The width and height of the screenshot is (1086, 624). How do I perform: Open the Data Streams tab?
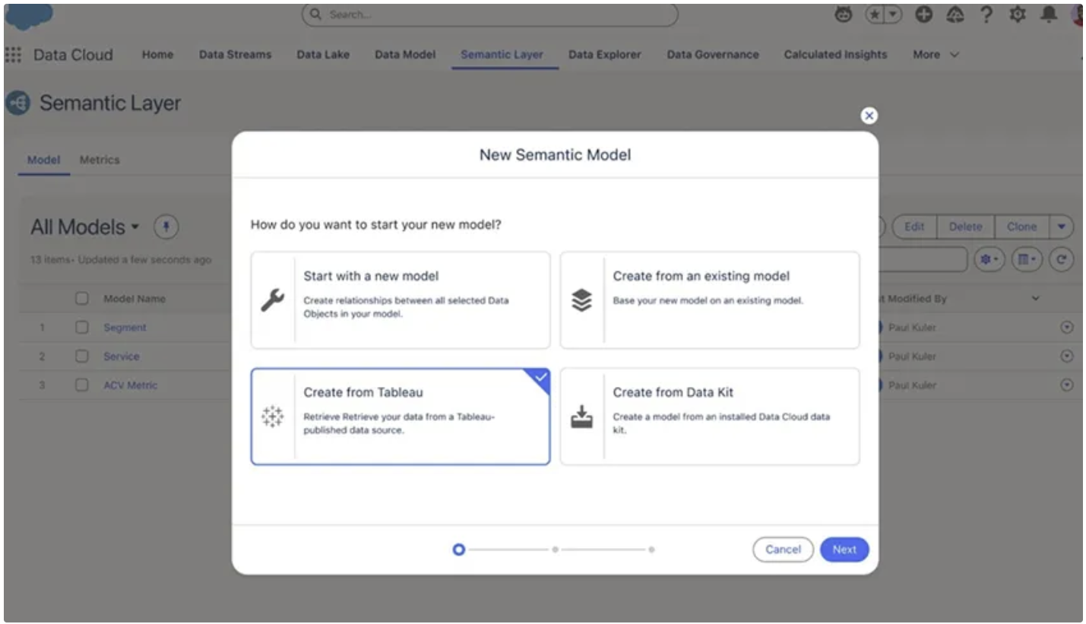pos(235,55)
